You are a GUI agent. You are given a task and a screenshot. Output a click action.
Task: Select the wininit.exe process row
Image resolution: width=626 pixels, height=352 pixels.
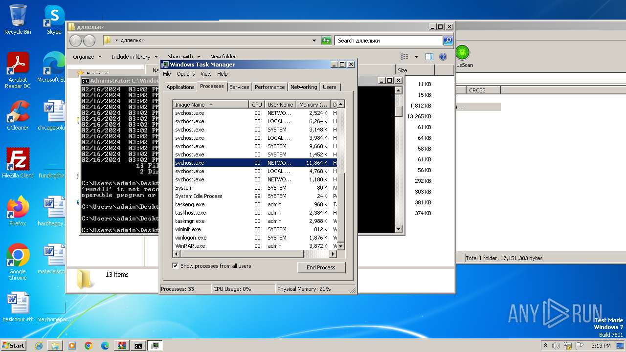255,229
